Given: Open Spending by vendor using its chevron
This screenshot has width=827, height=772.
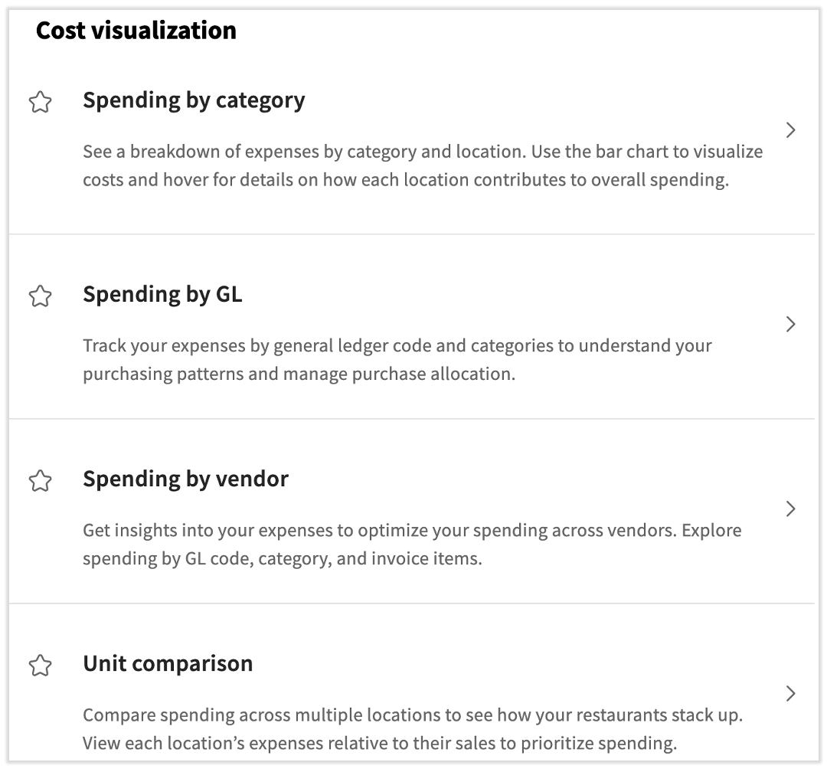Looking at the screenshot, I should 791,509.
